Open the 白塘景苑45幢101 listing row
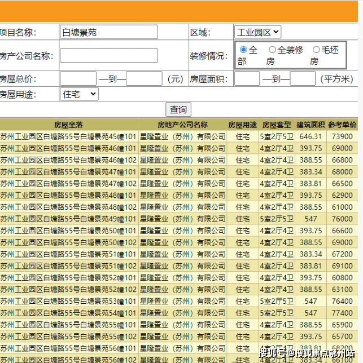This screenshot has width=363, height=363. [x=68, y=136]
